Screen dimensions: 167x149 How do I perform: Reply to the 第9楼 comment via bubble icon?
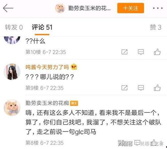click(x=141, y=88)
